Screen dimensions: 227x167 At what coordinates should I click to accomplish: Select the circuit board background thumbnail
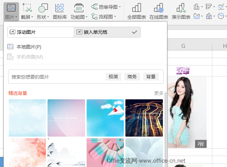(x=144, y=118)
